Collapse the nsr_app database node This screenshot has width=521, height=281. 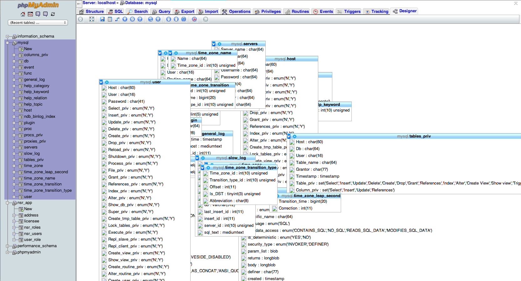coord(7,203)
